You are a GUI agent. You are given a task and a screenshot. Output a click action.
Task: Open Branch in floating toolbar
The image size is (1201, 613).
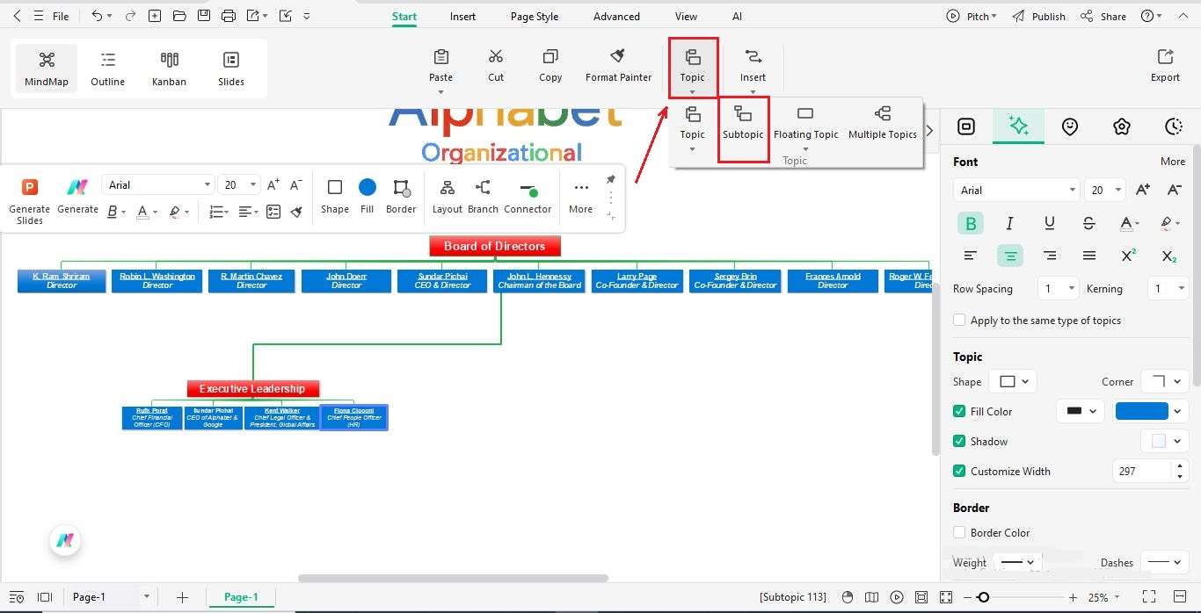[x=483, y=198]
